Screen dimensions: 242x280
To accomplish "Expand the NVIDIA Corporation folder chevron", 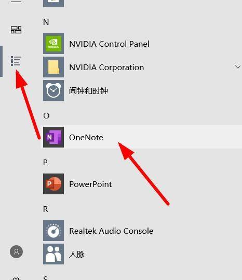I will point(237,67).
